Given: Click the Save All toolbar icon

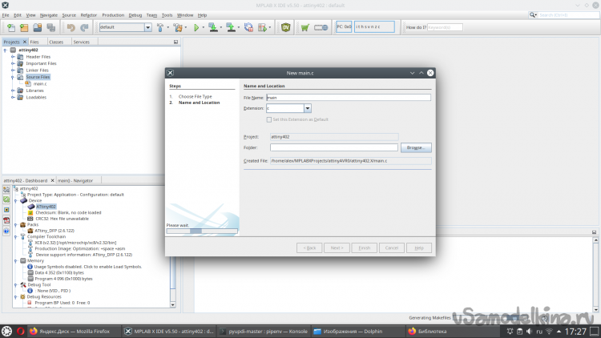Looking at the screenshot, I should pyautogui.click(x=50, y=27).
